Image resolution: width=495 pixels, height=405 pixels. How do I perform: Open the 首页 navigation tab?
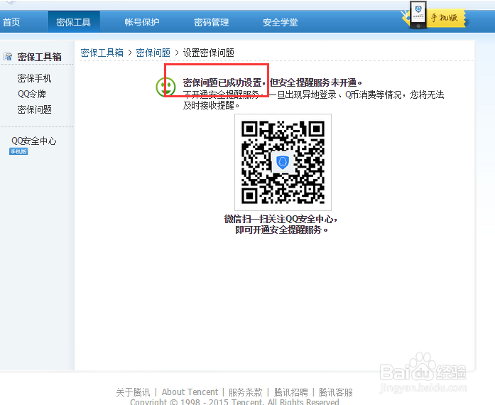click(x=11, y=22)
